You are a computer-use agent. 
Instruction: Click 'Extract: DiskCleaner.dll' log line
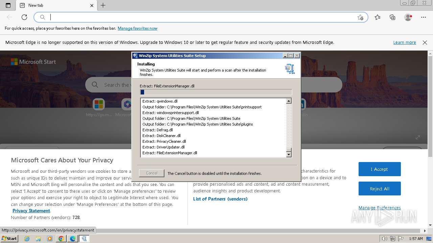161,136
